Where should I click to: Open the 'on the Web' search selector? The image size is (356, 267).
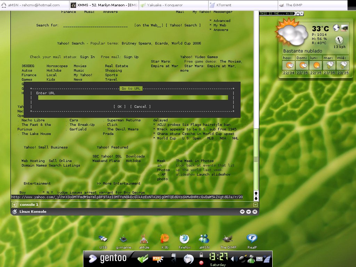149,25
